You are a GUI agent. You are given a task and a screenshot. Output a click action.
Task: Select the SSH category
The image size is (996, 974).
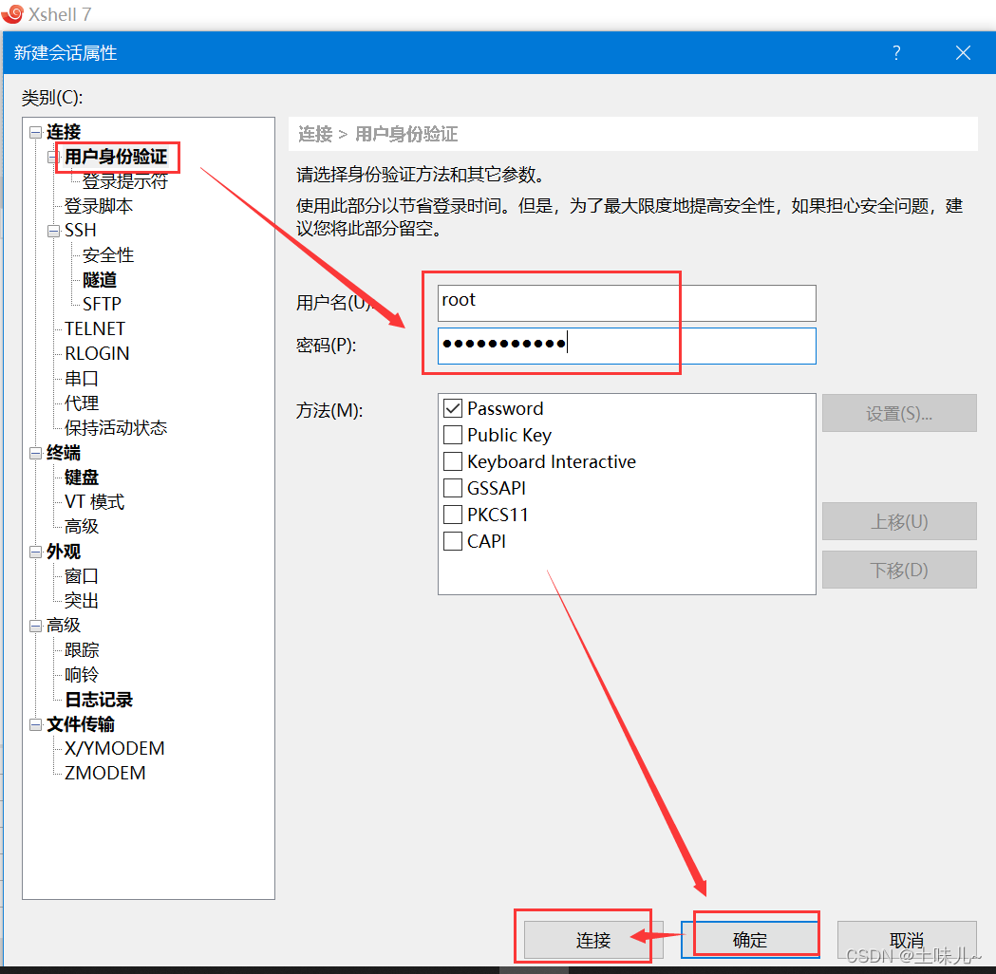pos(81,231)
